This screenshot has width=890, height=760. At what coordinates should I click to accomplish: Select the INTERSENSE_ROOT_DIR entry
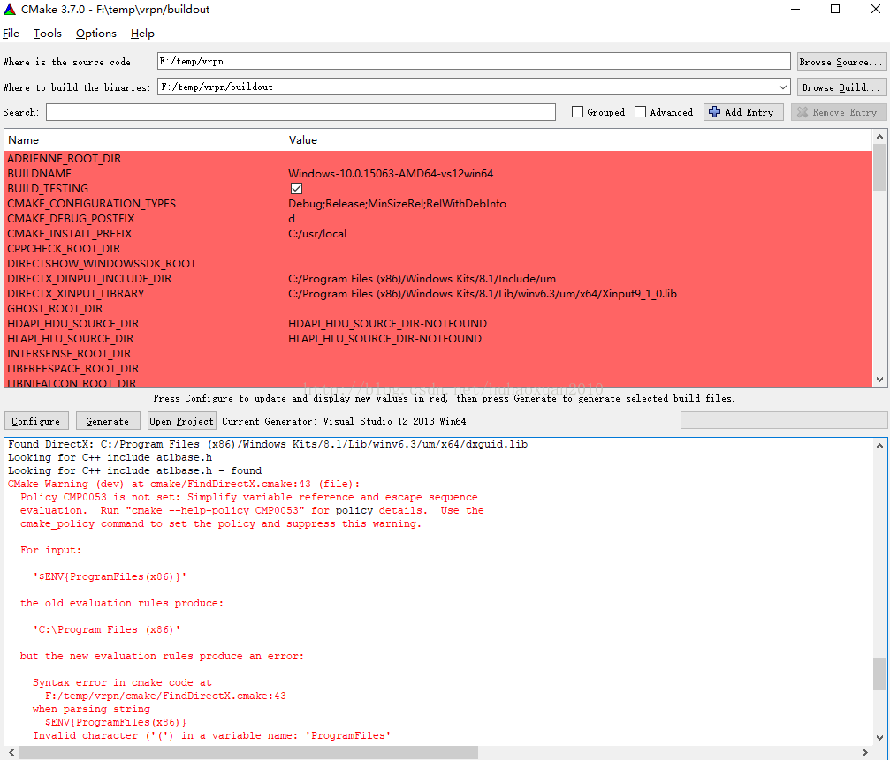pyautogui.click(x=69, y=354)
